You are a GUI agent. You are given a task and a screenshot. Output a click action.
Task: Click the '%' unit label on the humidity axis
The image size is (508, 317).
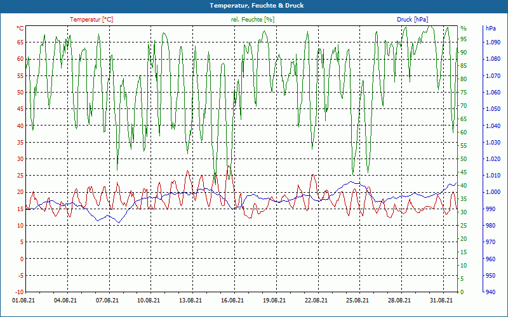(464, 28)
